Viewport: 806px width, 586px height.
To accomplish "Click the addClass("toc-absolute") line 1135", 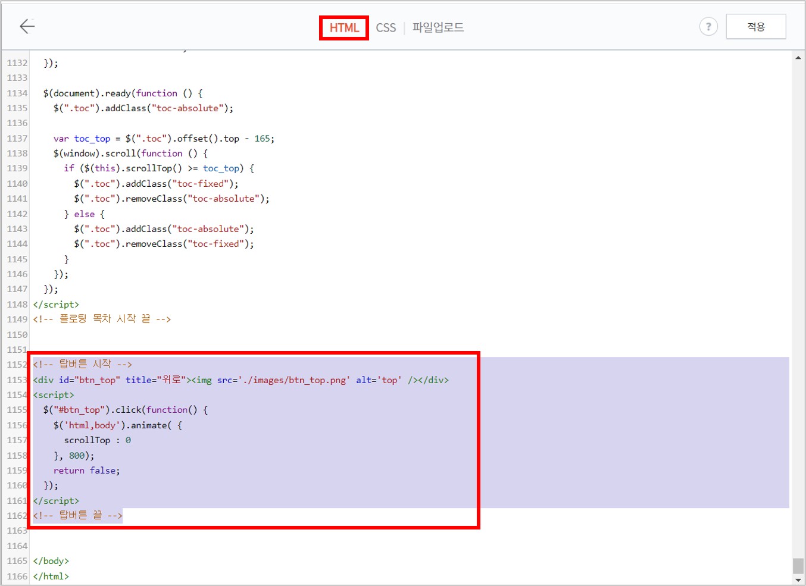I will (143, 108).
